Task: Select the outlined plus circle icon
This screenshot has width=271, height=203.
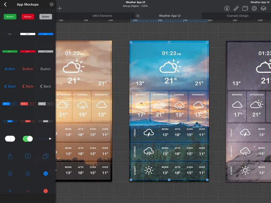Action: [28, 174]
